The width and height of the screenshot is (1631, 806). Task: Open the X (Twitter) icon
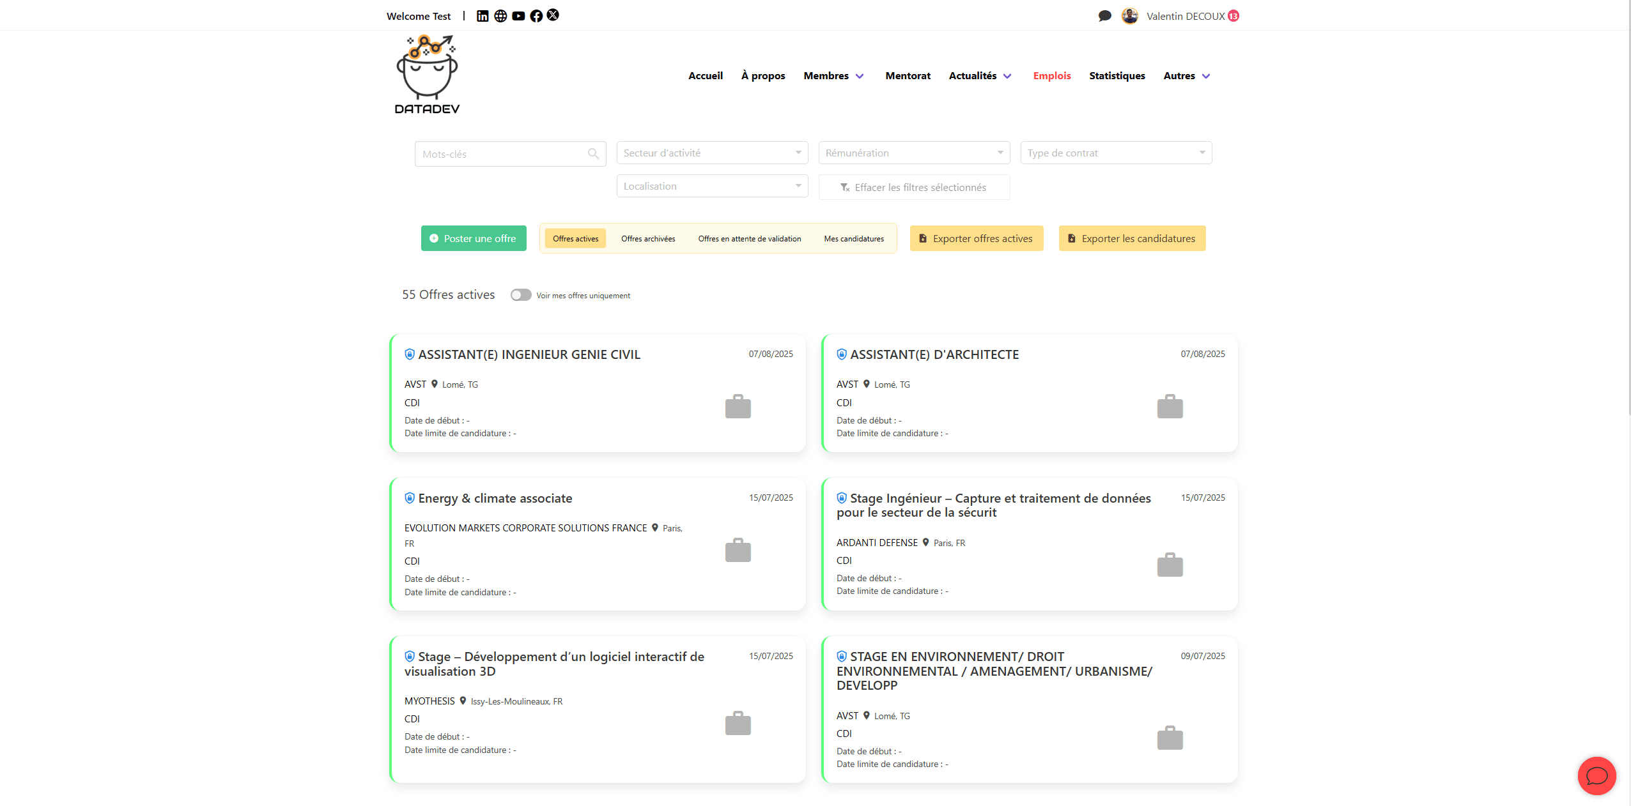click(x=553, y=15)
